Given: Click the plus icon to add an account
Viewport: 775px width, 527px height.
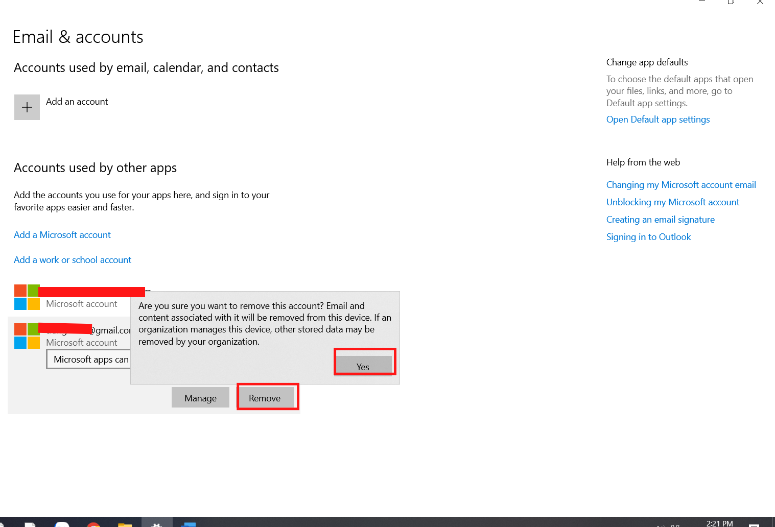Looking at the screenshot, I should coord(27,107).
